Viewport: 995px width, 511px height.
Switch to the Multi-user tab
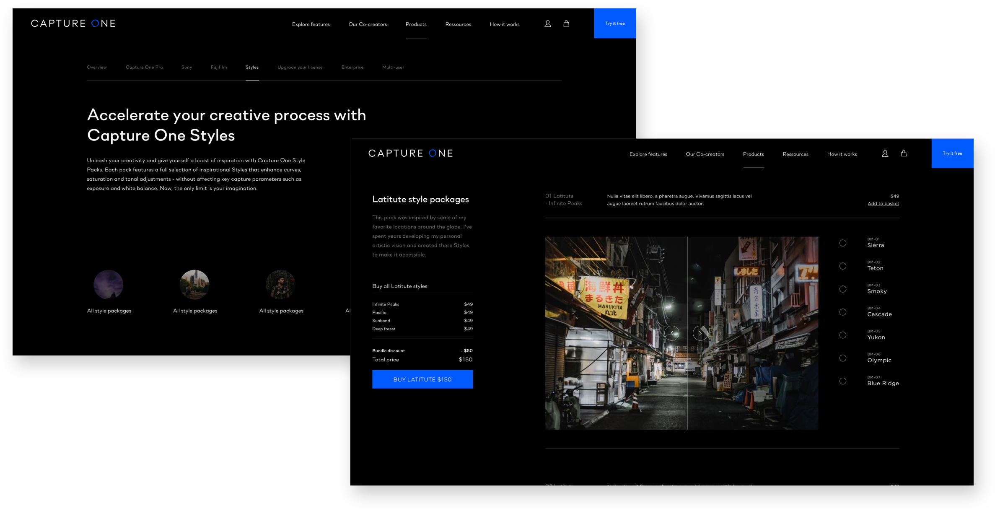click(x=393, y=67)
